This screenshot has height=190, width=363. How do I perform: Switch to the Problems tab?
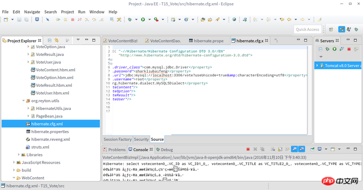(x=116, y=150)
